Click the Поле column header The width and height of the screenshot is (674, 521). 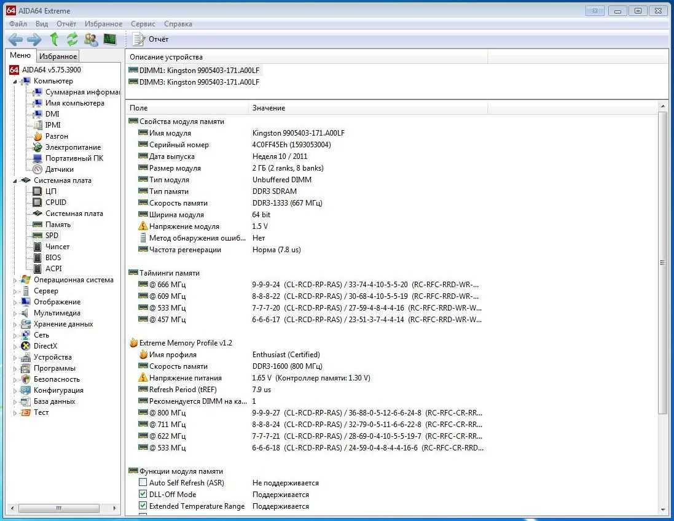(x=187, y=108)
